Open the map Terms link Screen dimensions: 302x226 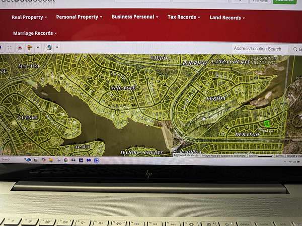pos(279,156)
